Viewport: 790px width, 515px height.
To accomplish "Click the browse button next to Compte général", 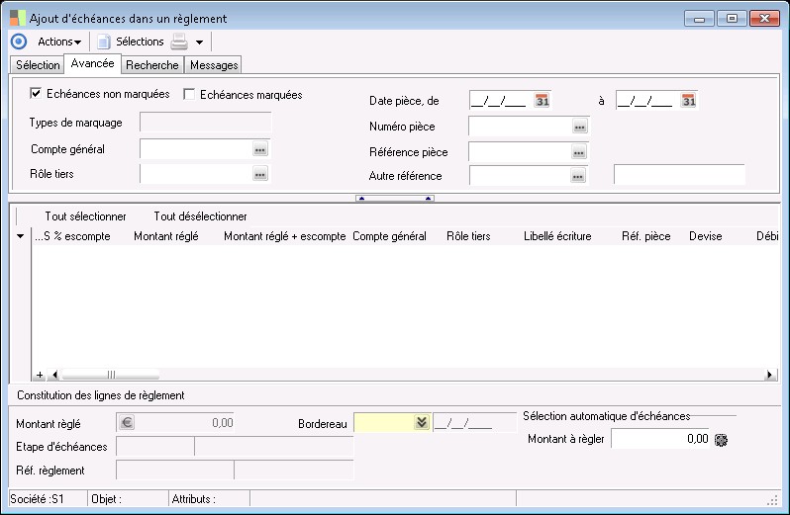I will (260, 149).
